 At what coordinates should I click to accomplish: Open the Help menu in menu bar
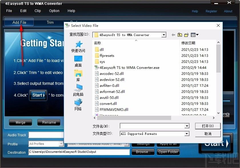pos(71,11)
